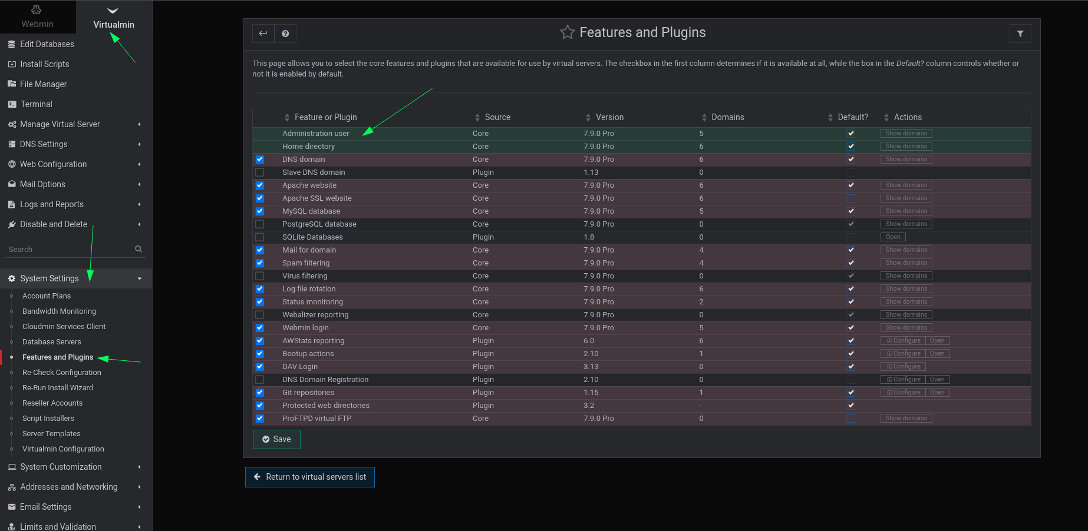Disable the Apache website feature checkbox
Screen dimensions: 1088x531
[259, 185]
